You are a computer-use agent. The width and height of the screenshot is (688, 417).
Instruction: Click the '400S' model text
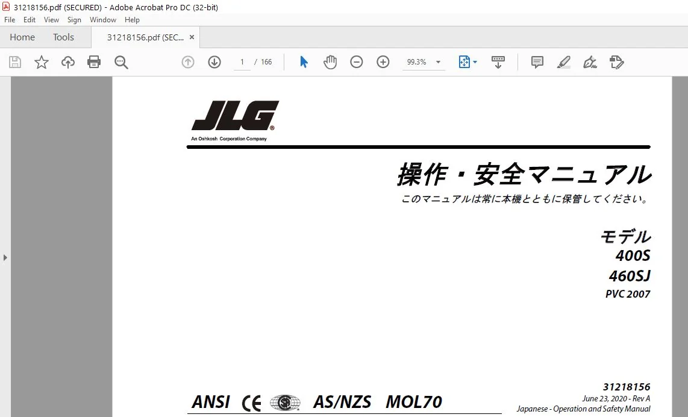pos(633,256)
